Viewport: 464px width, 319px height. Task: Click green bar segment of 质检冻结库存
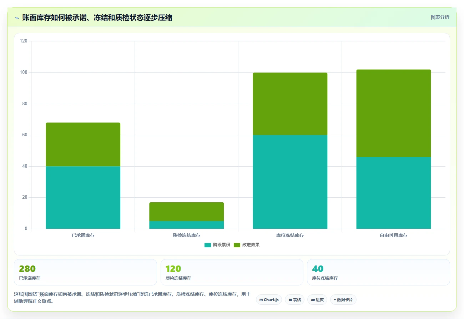tap(187, 212)
